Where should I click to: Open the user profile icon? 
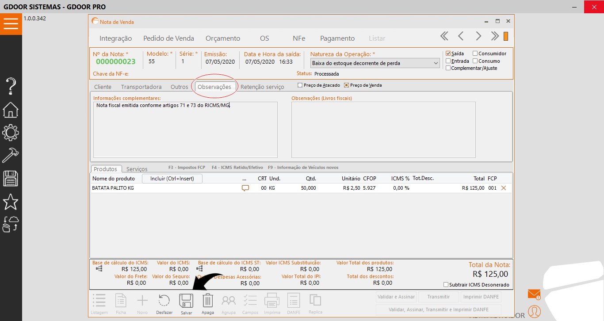coord(534,312)
